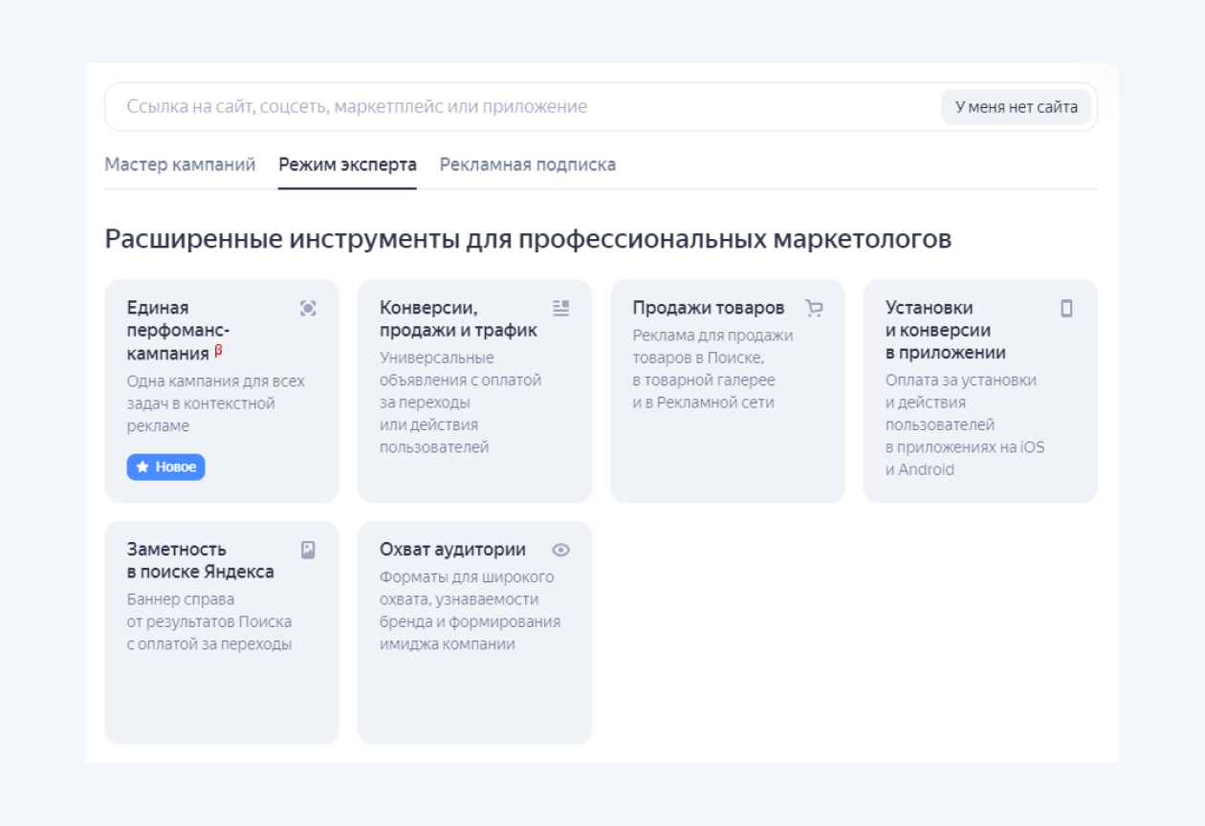Click the banner icon on Заметность в поиске Яндекса

[x=310, y=549]
